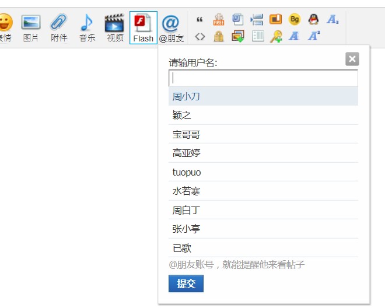Click the padlock icon in toolbar

tap(219, 36)
